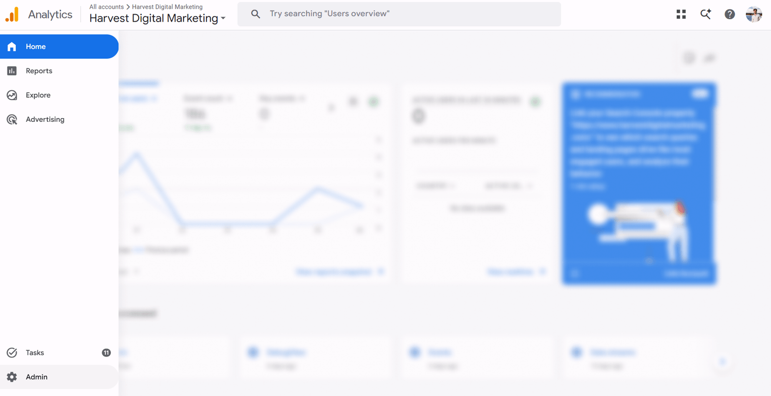The width and height of the screenshot is (771, 396).
Task: Open the insights search sparkle icon
Action: 705,14
